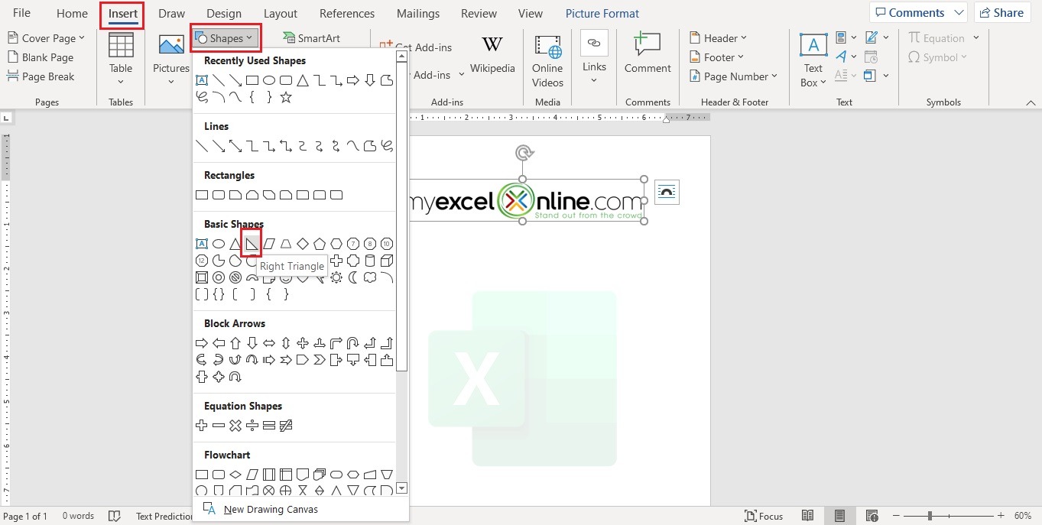
Task: Insert a Wikipedia add-in lookup
Action: pos(492,55)
